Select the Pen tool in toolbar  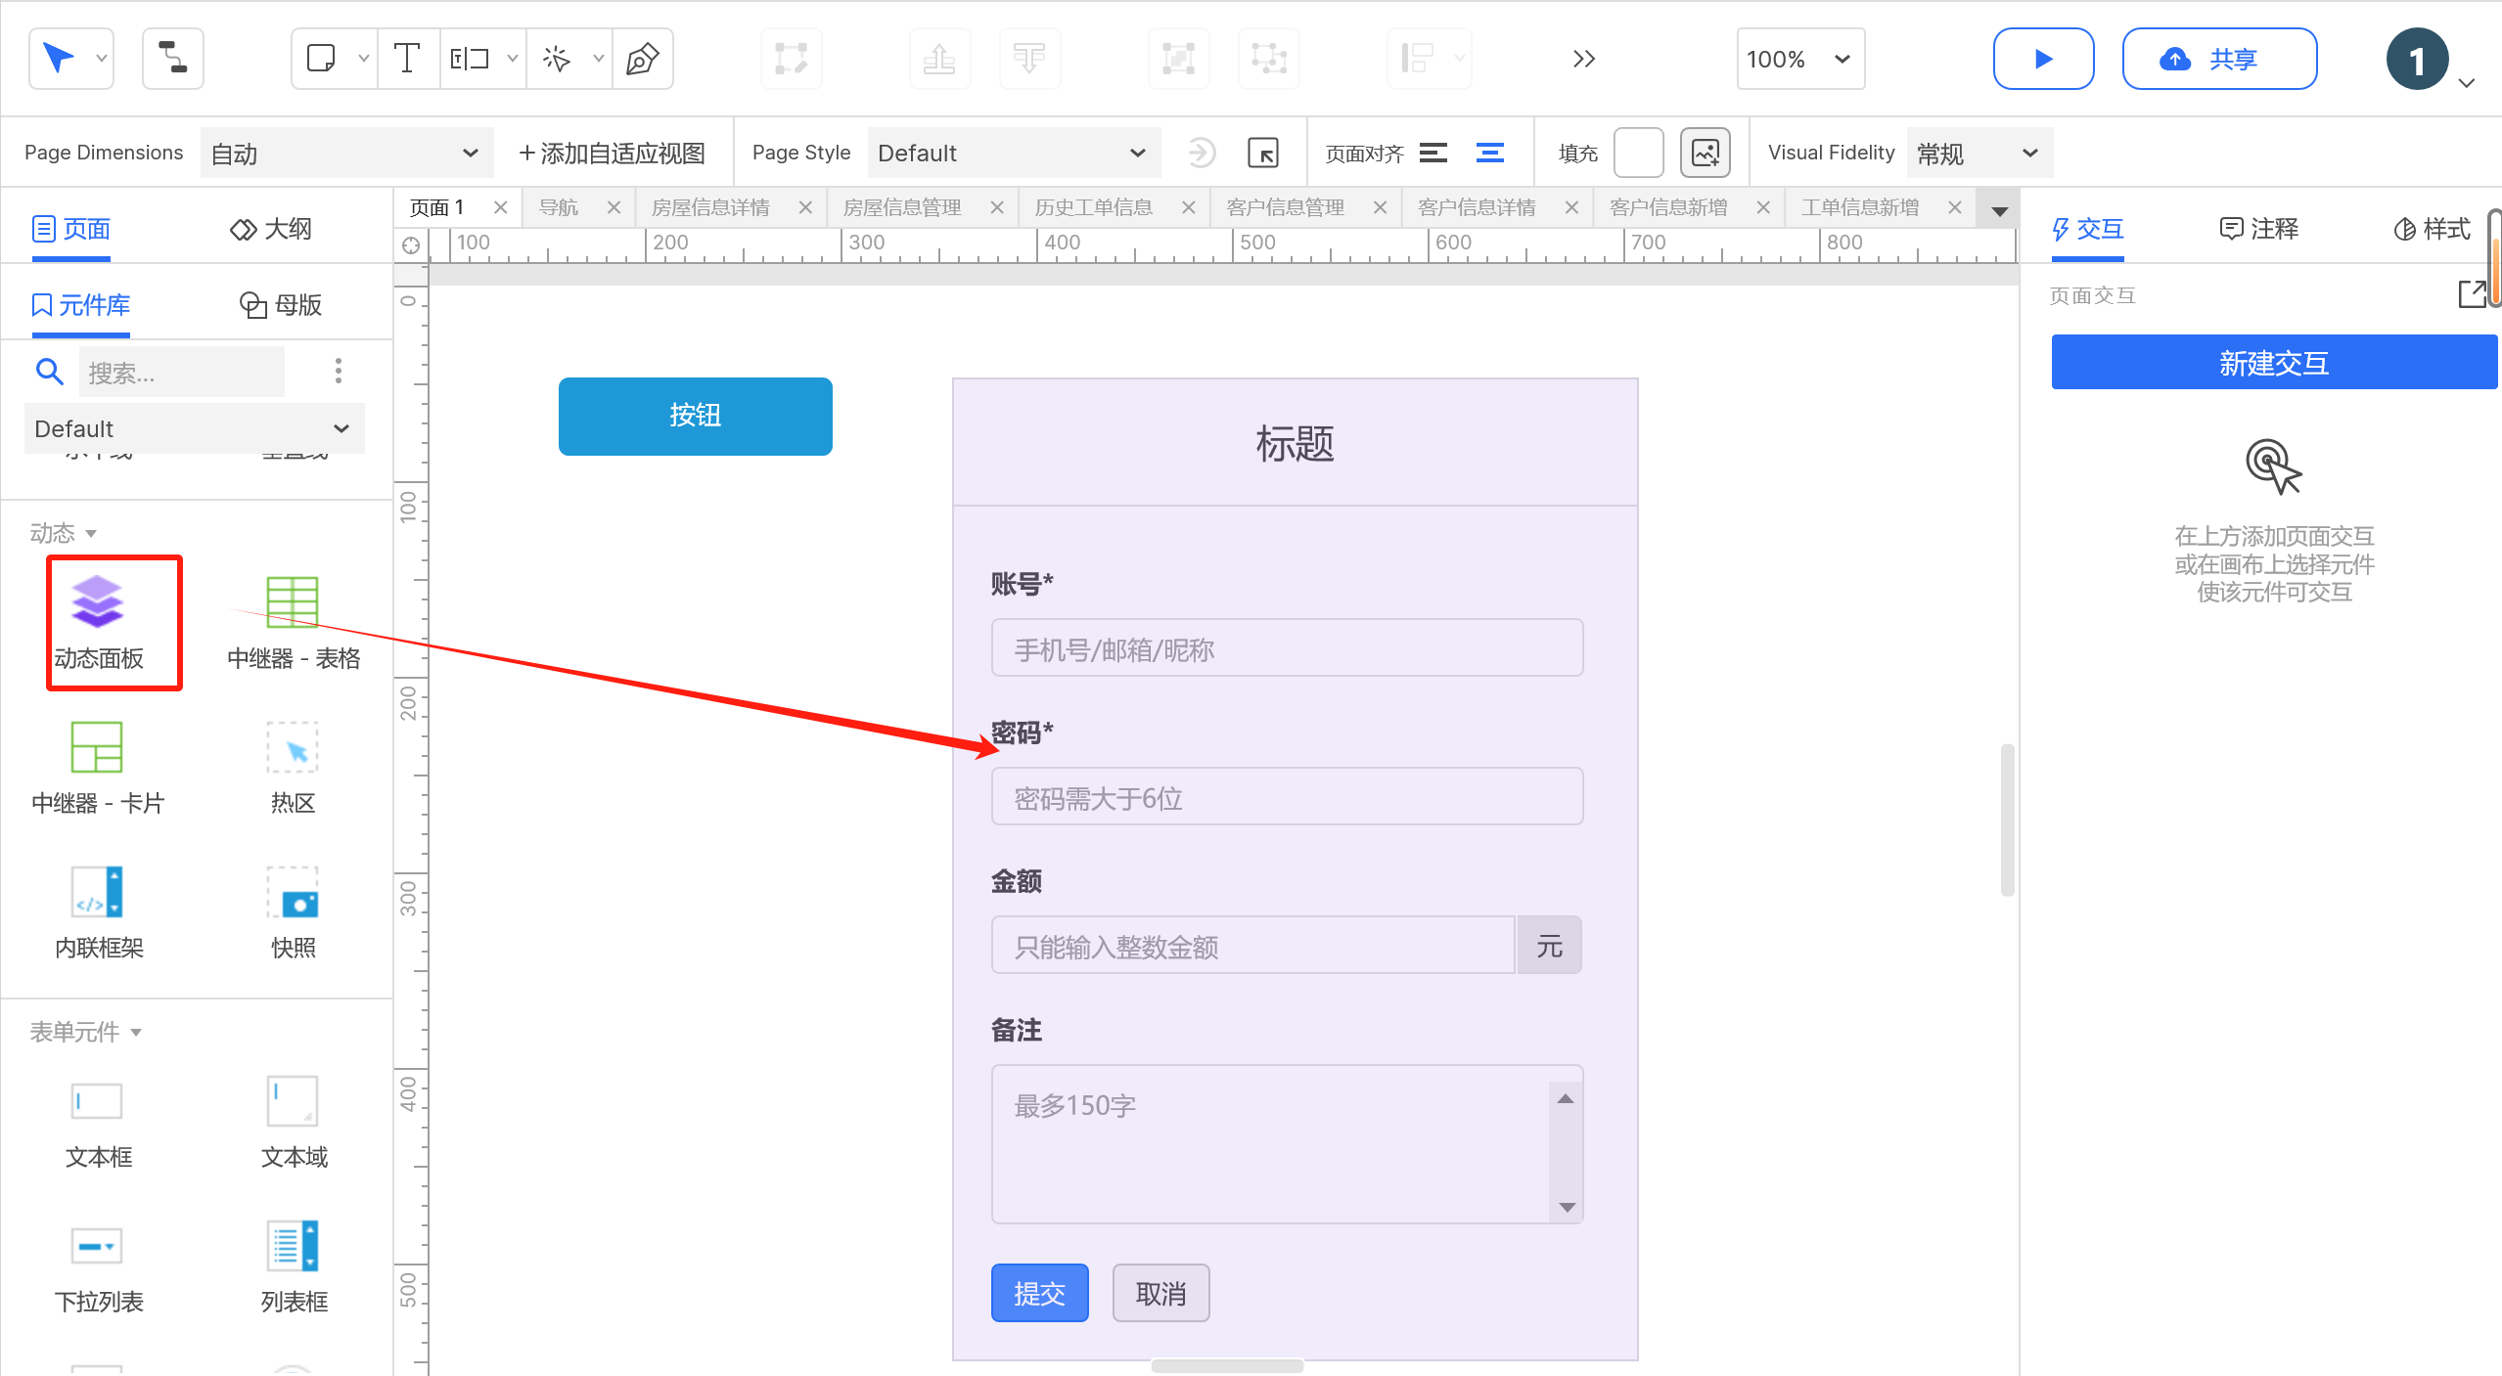[x=642, y=59]
